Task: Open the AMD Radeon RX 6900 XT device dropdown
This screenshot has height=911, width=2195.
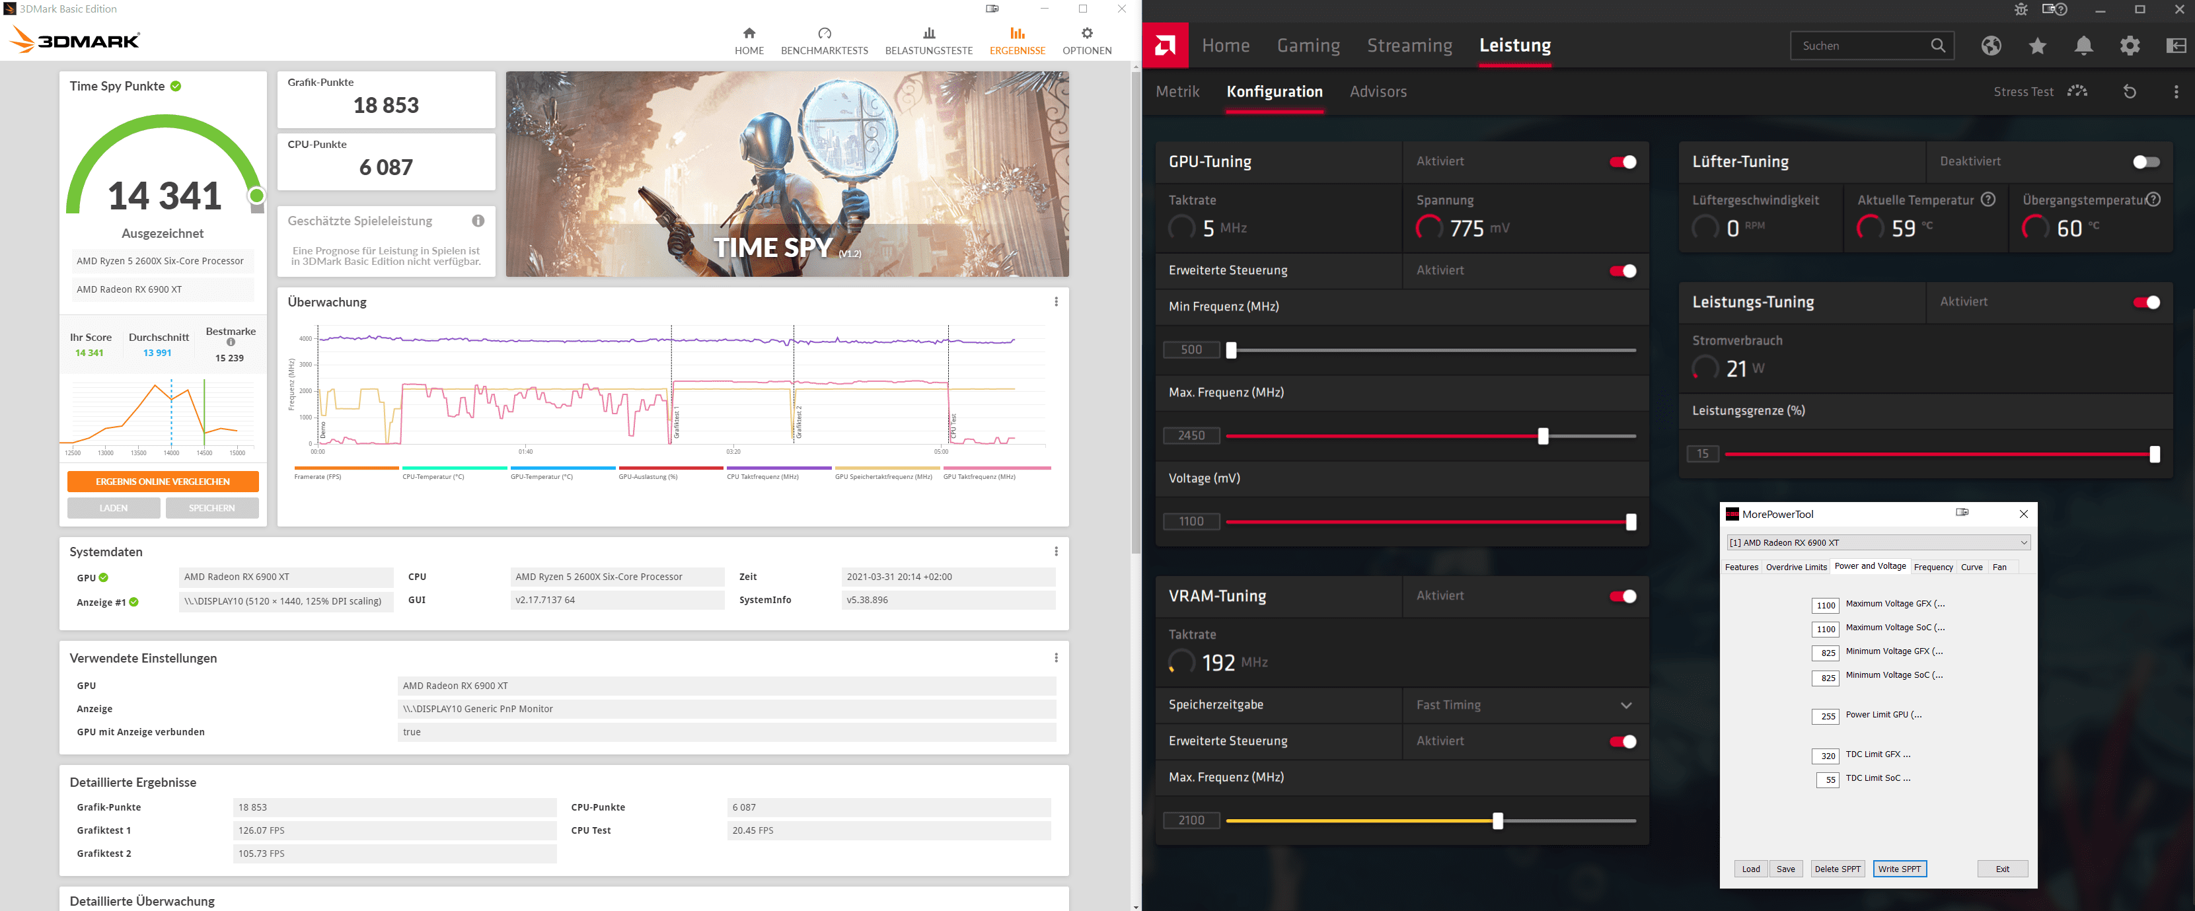Action: pos(1878,542)
